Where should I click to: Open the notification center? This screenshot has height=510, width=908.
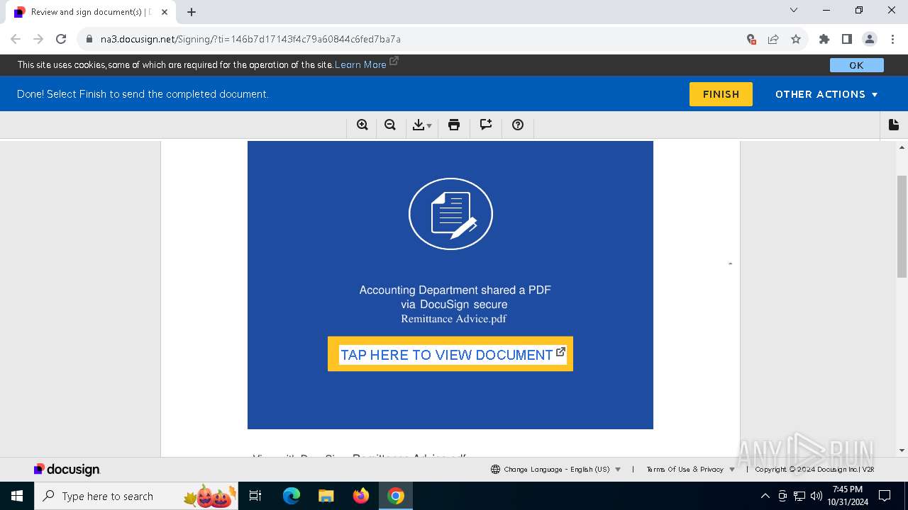point(885,496)
